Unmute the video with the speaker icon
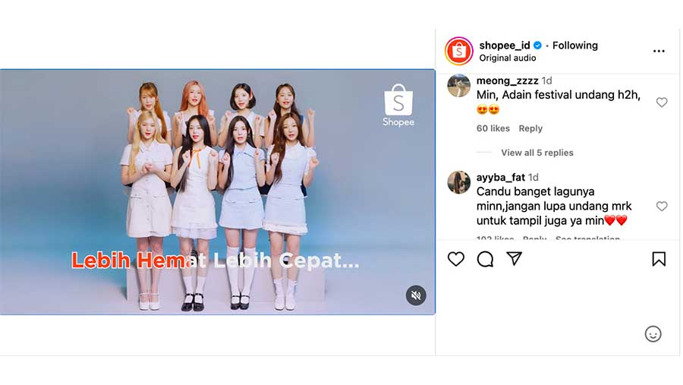This screenshot has width=683, height=385. click(416, 295)
